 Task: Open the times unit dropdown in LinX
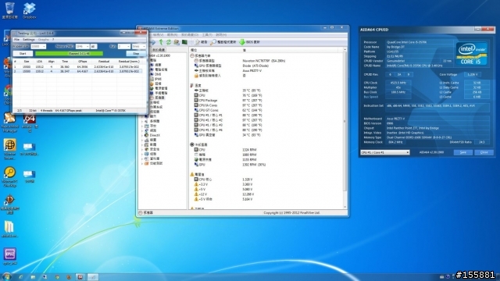pyautogui.click(x=139, y=47)
